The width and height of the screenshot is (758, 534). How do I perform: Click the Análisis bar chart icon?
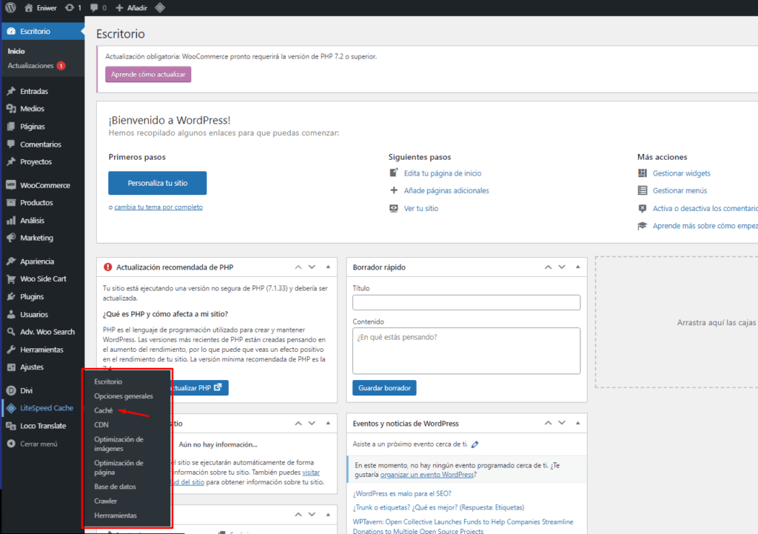[x=11, y=221]
